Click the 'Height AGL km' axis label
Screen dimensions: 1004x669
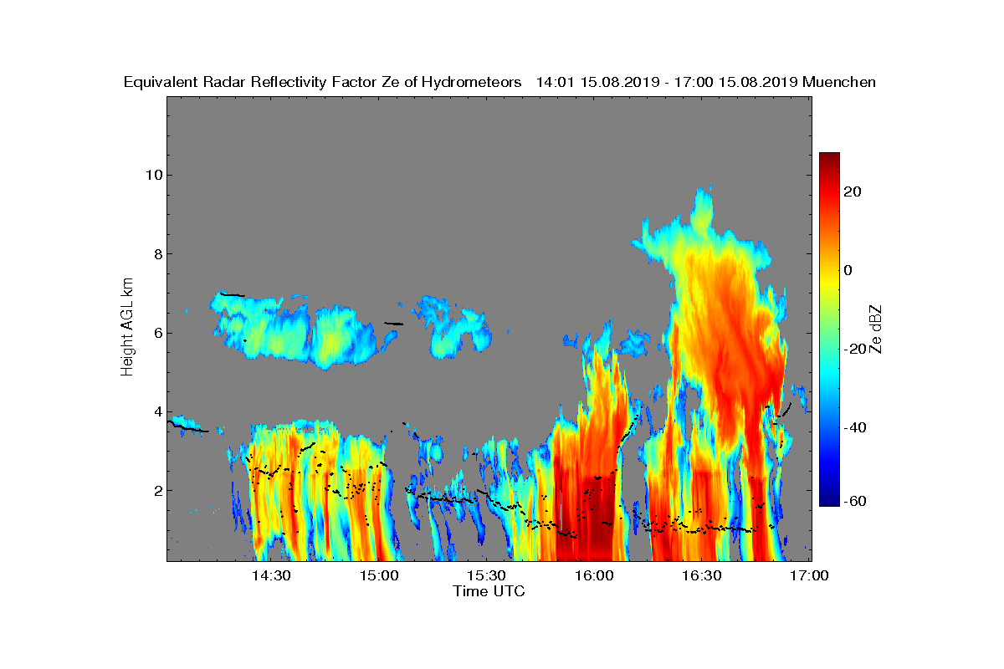(127, 329)
